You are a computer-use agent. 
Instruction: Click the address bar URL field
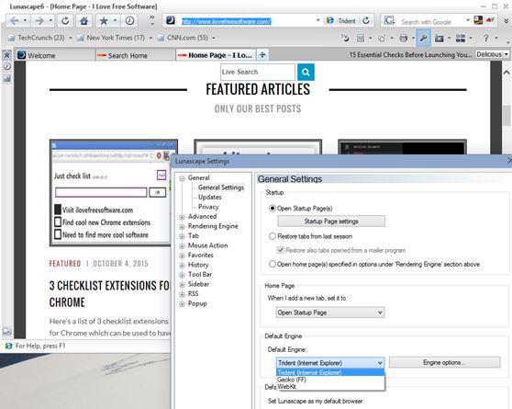248,21
